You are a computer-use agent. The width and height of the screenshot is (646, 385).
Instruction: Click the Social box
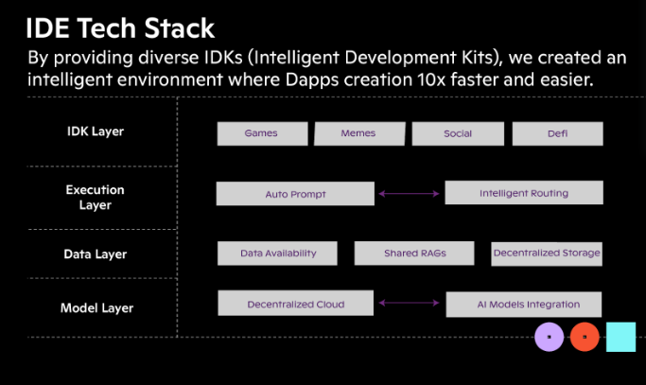click(458, 133)
